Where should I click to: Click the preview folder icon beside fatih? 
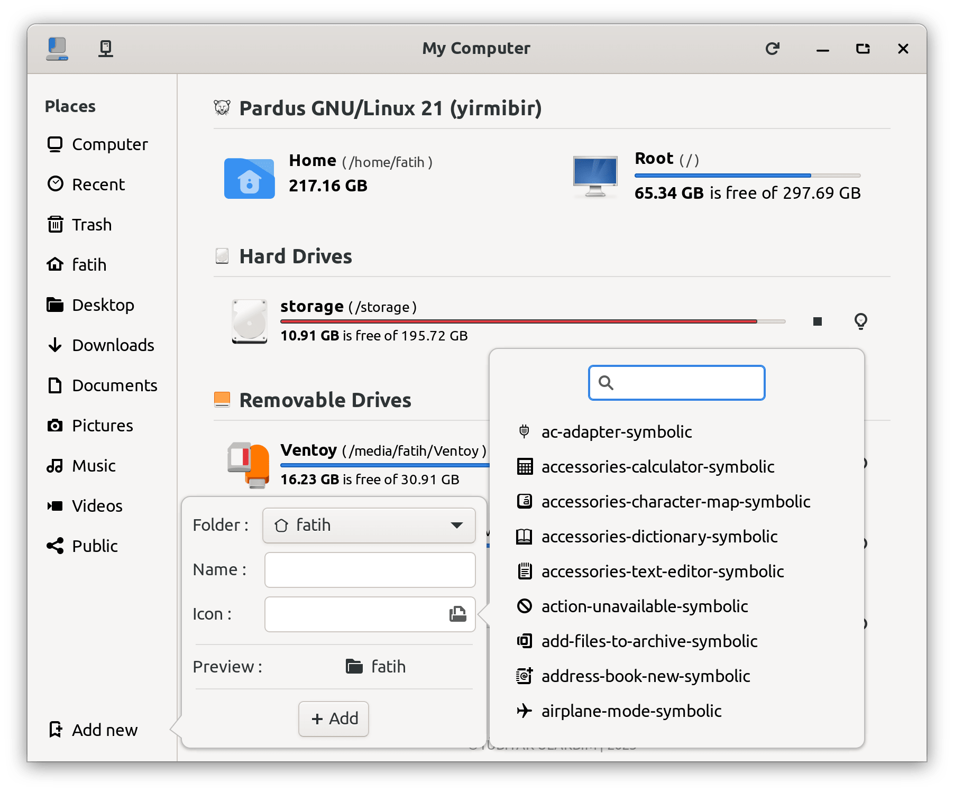[354, 667]
